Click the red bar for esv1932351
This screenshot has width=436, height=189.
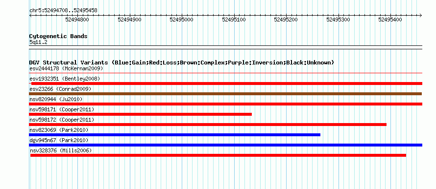point(227,84)
